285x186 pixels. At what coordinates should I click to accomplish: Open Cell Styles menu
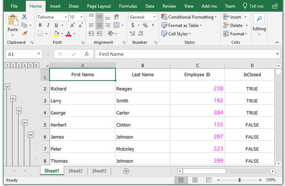click(176, 34)
